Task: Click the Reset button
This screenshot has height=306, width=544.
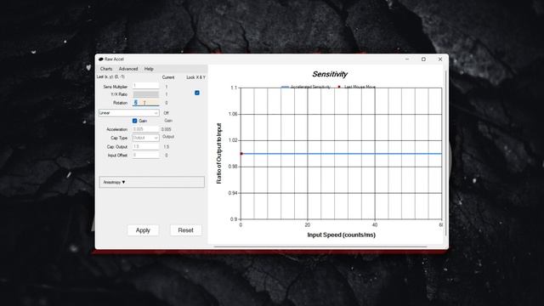Action: click(185, 230)
